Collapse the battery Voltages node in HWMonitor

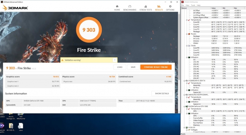[x=187, y=130]
